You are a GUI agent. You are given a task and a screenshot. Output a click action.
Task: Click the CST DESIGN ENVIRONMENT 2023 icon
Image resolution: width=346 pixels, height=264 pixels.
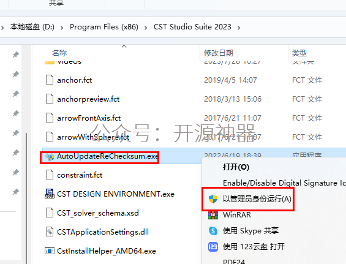(x=50, y=194)
